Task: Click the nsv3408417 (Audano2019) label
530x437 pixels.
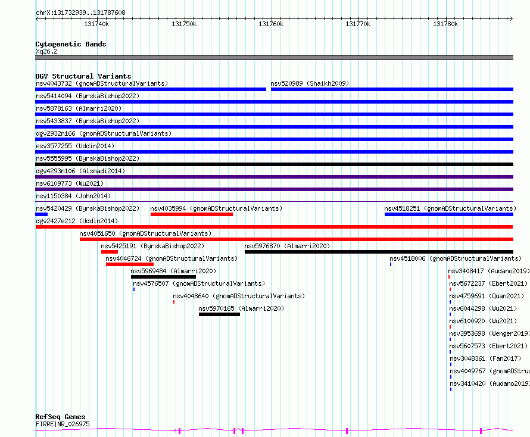Action: click(x=489, y=271)
